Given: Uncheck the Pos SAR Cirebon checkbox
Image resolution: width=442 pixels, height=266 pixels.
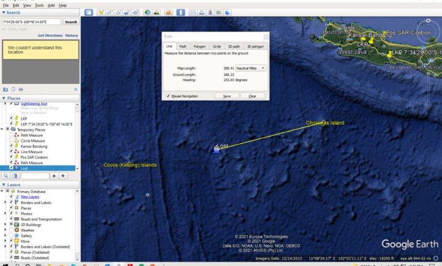Looking at the screenshot, I should pos(11,157).
